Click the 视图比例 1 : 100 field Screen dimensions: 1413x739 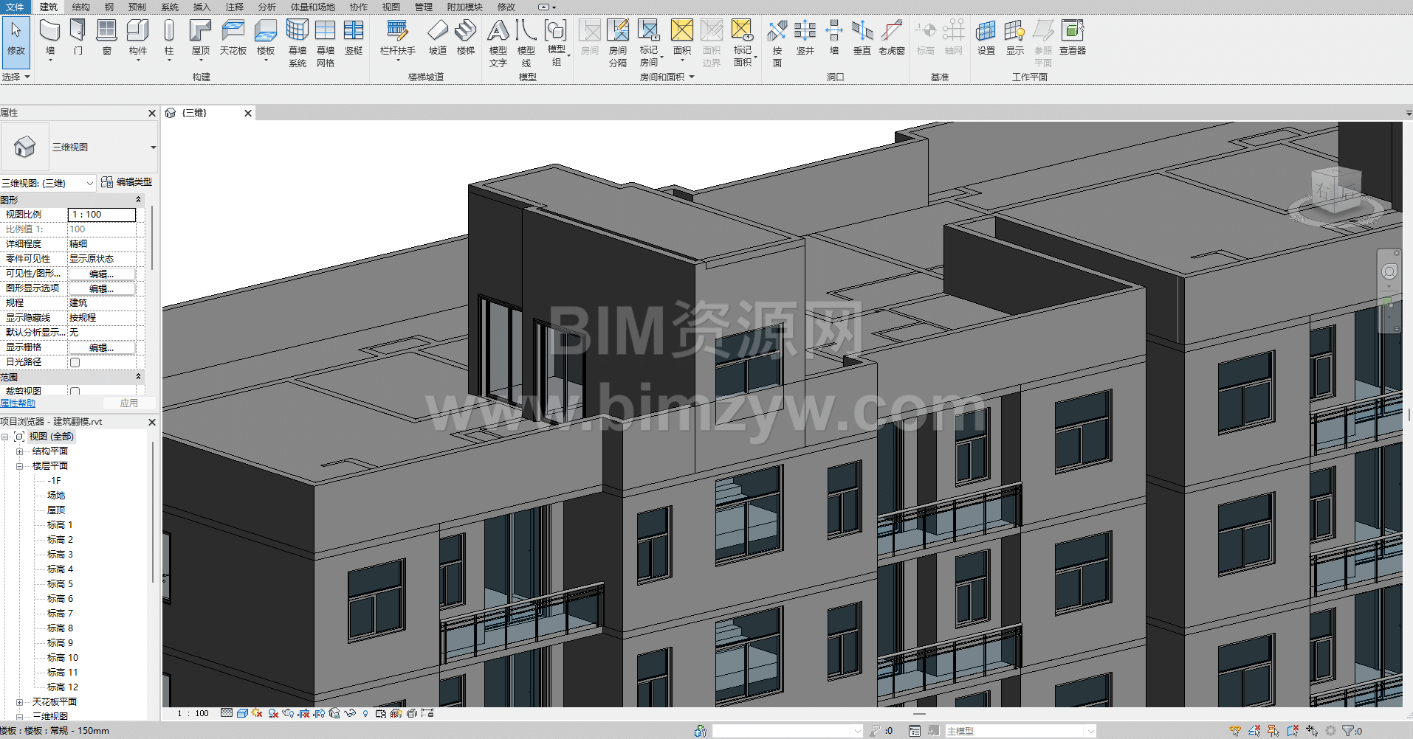click(x=102, y=215)
